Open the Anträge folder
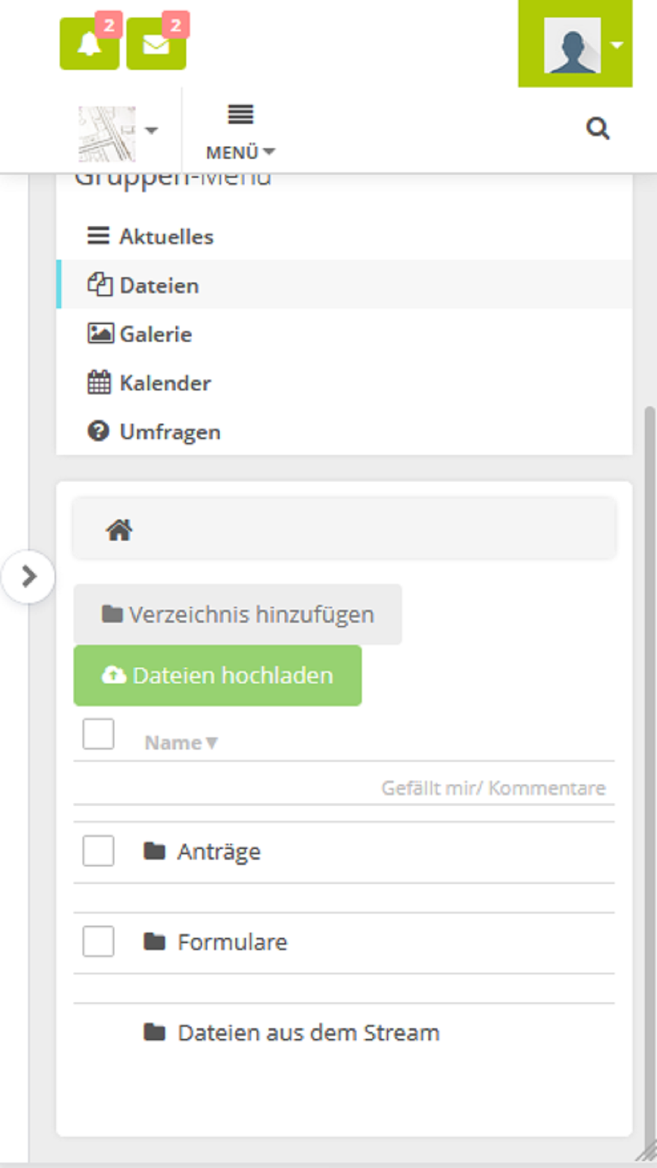This screenshot has width=657, height=1168. 219,852
